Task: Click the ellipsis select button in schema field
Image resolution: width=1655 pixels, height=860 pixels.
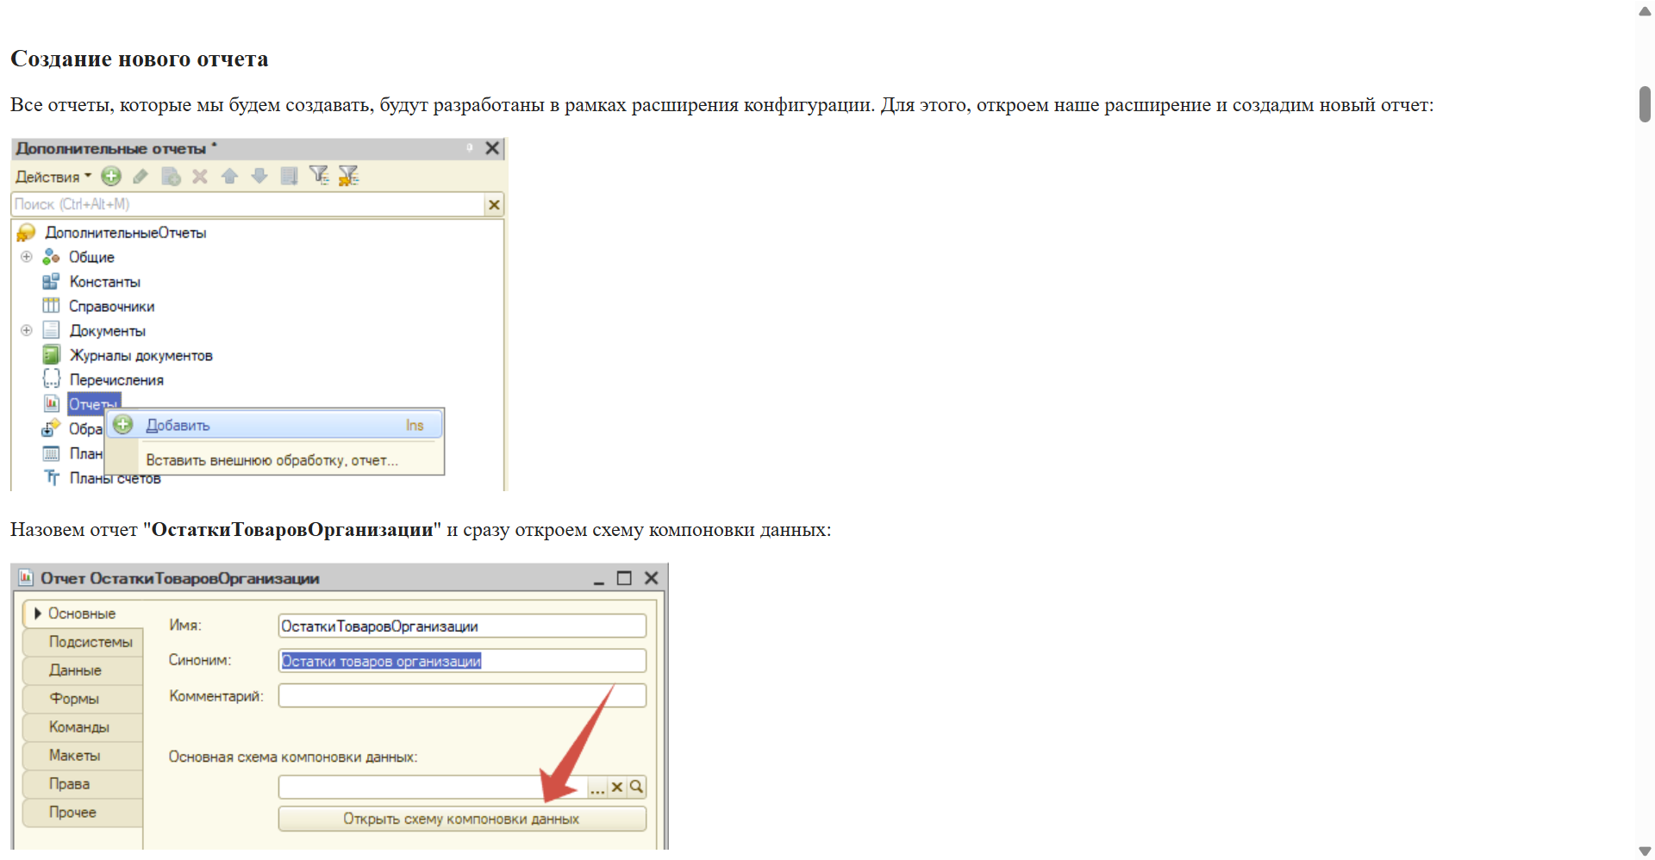Action: click(597, 787)
